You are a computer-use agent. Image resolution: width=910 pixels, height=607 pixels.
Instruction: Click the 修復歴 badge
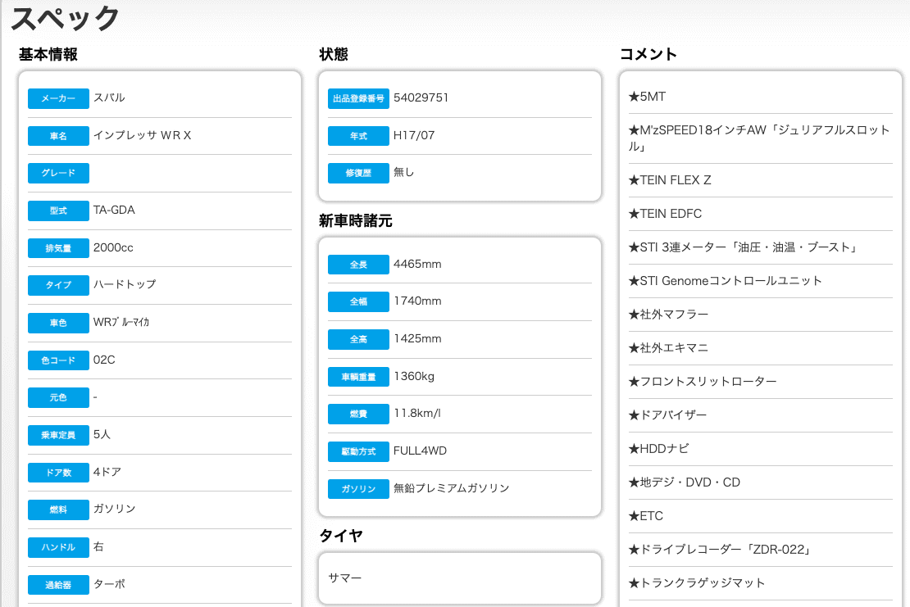357,173
